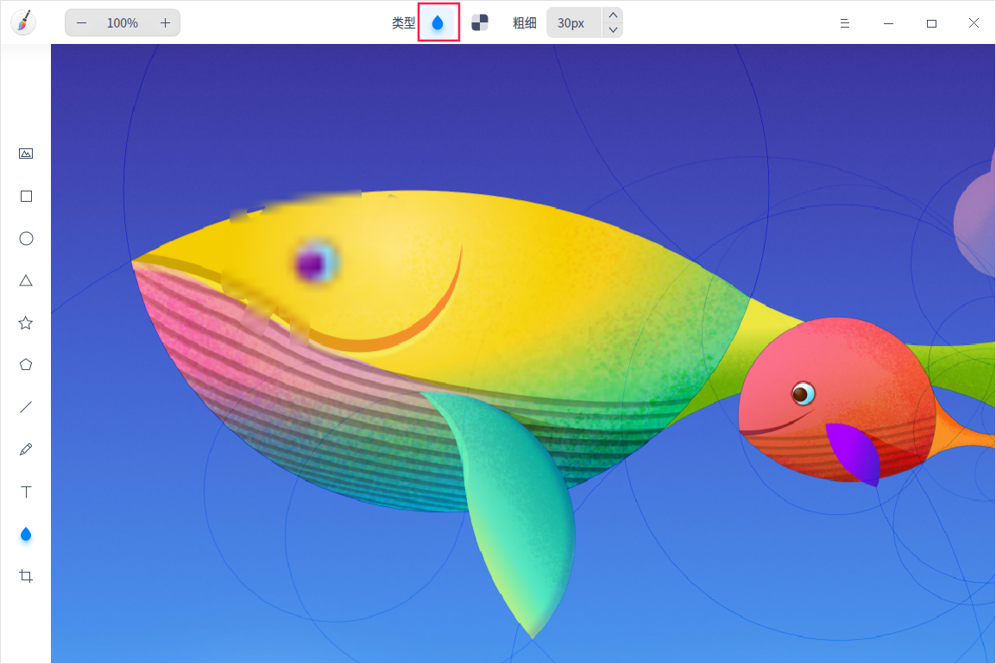The height and width of the screenshot is (664, 996).
Task: Select the Star tool
Action: pos(26,323)
